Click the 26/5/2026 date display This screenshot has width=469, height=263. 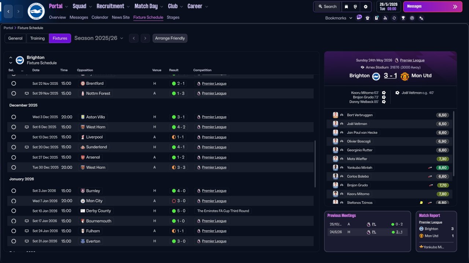point(388,7)
